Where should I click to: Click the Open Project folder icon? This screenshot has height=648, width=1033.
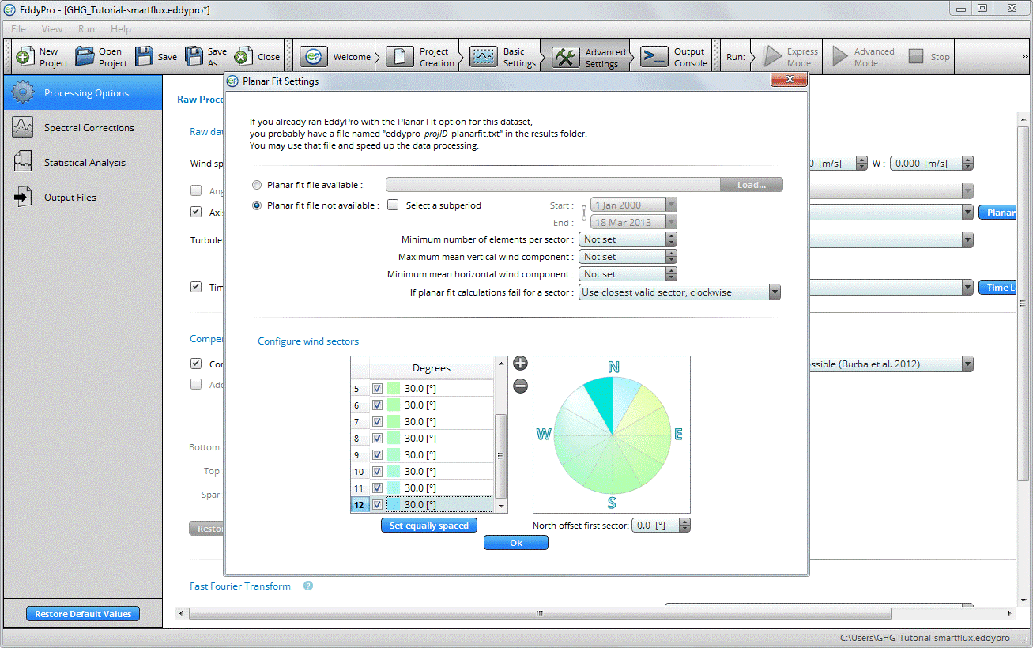click(85, 57)
